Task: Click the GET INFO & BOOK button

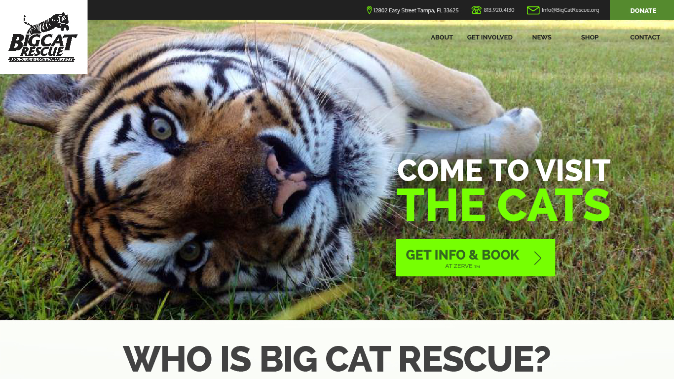Action: (476, 258)
